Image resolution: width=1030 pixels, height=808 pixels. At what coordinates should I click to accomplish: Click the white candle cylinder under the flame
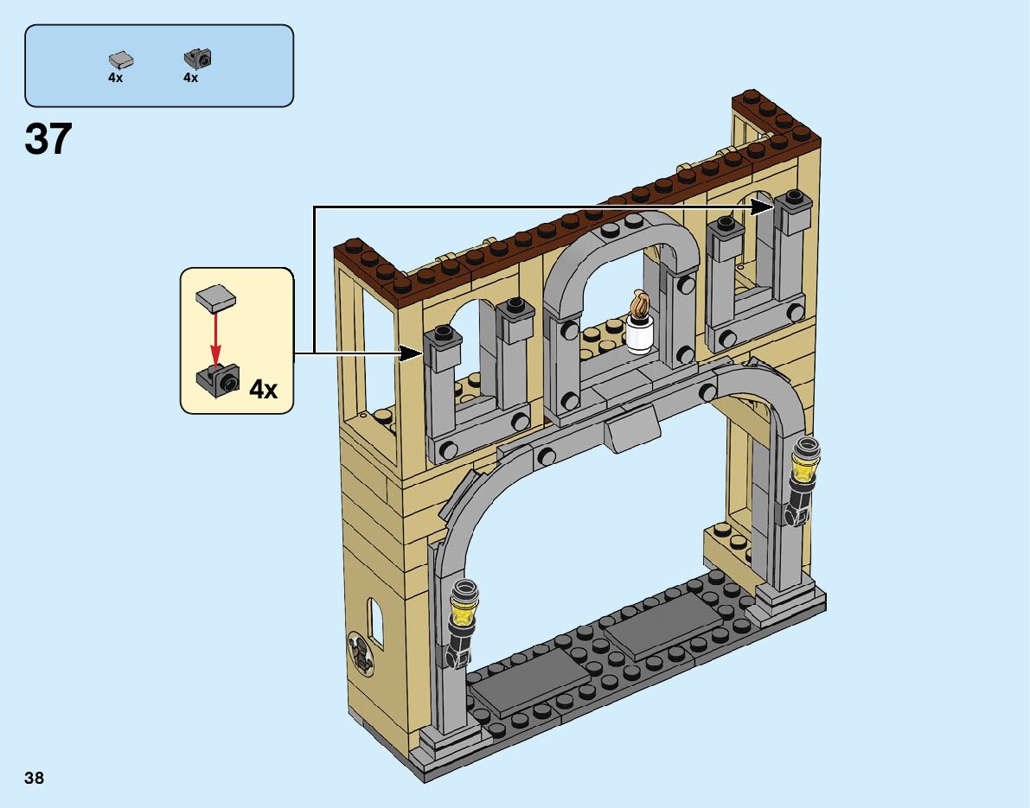point(641,335)
